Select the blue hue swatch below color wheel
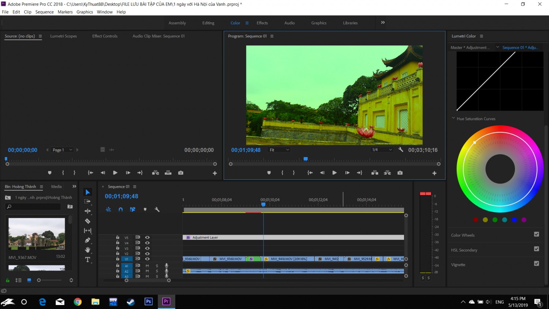 pos(514,220)
